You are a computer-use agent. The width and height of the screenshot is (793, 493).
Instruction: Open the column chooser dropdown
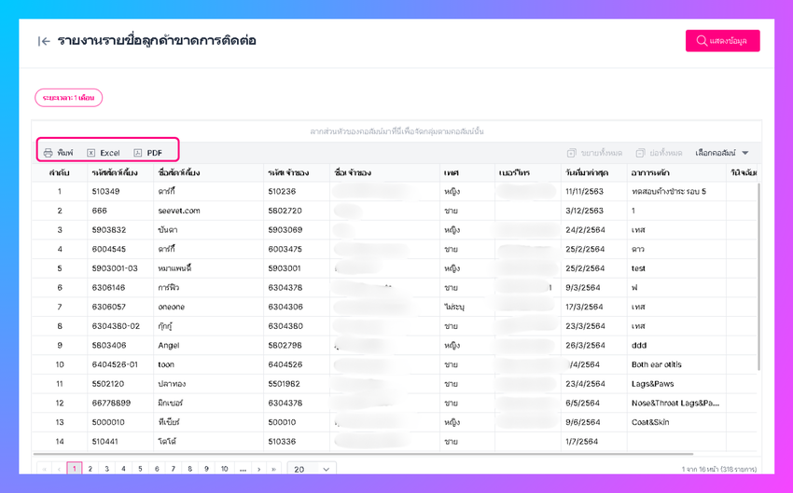pyautogui.click(x=722, y=153)
